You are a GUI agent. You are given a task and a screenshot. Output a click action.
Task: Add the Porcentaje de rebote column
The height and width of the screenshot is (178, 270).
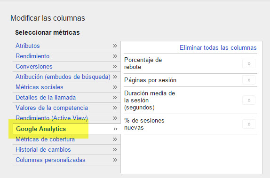249,63
